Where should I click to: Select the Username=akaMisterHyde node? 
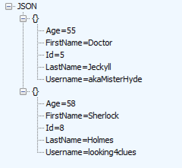point(94,79)
